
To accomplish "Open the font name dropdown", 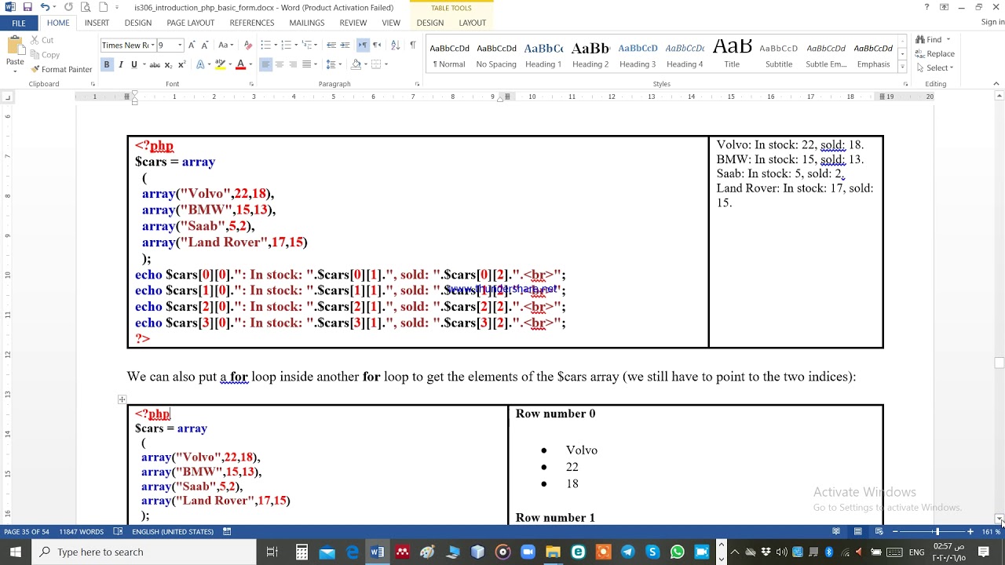I will [x=152, y=46].
